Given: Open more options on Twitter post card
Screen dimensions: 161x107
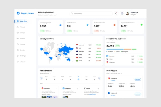Looking at the screenshot, I should (x=98, y=88).
